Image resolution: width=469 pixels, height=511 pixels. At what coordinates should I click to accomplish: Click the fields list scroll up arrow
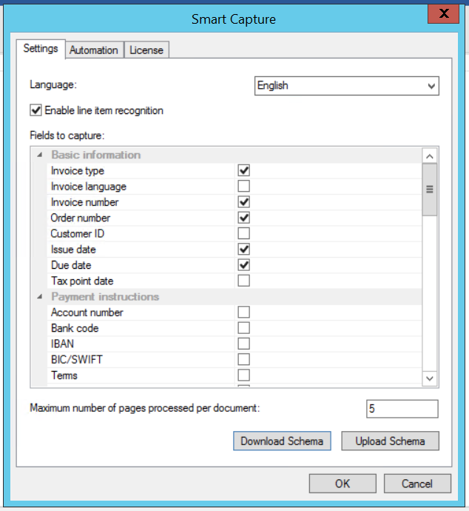point(430,156)
